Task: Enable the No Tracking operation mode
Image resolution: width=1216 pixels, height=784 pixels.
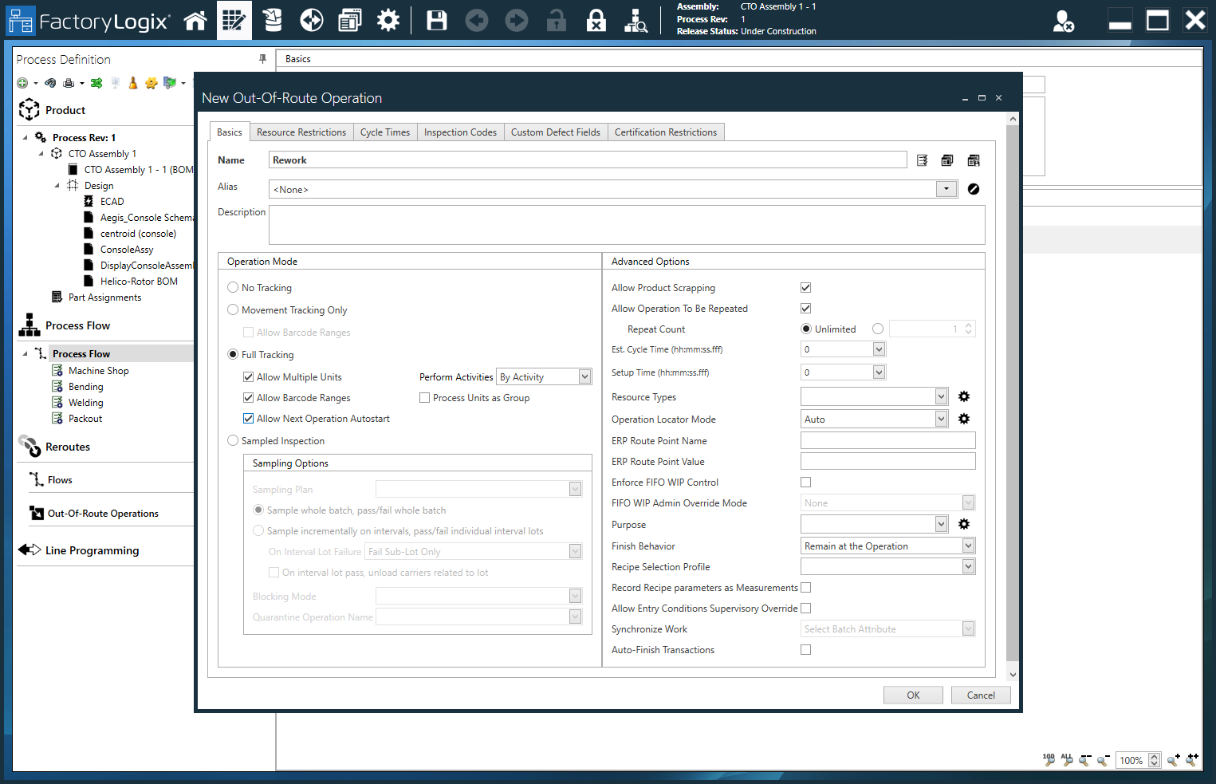Action: tap(233, 287)
